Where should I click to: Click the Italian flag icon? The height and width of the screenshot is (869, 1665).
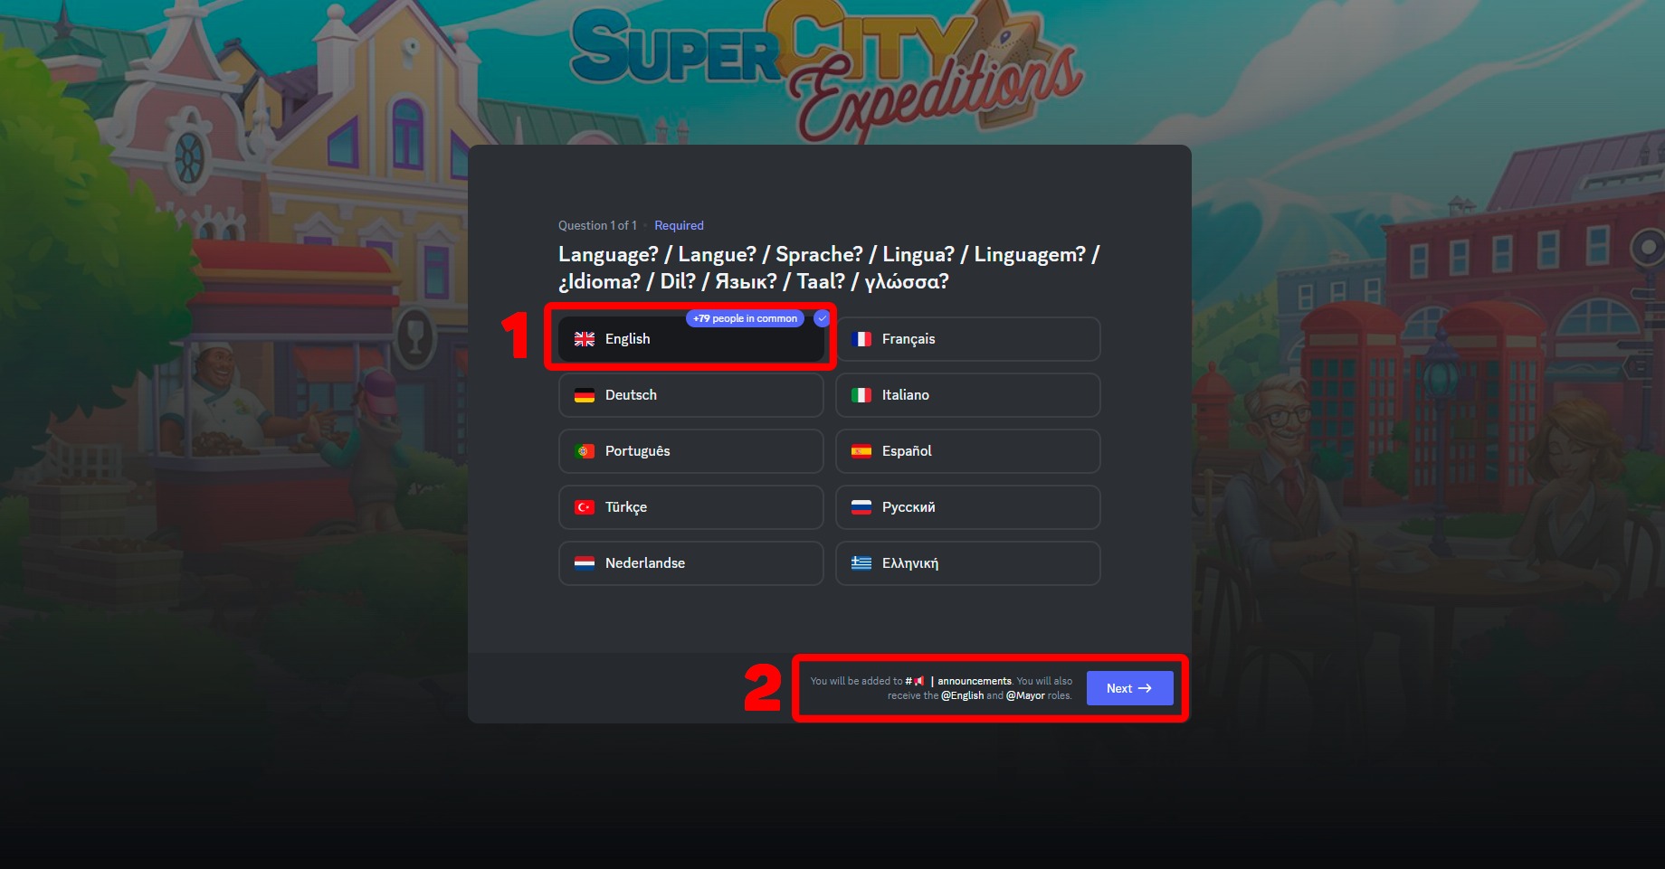861,395
